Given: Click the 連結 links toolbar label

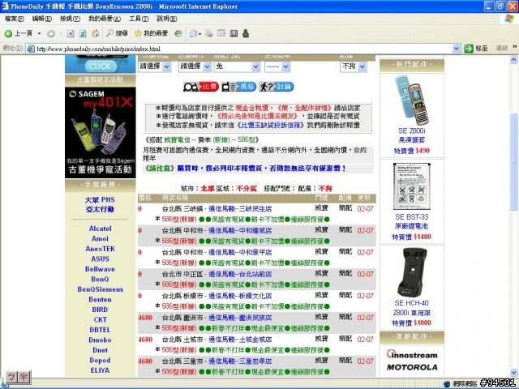Looking at the screenshot, I should 502,49.
